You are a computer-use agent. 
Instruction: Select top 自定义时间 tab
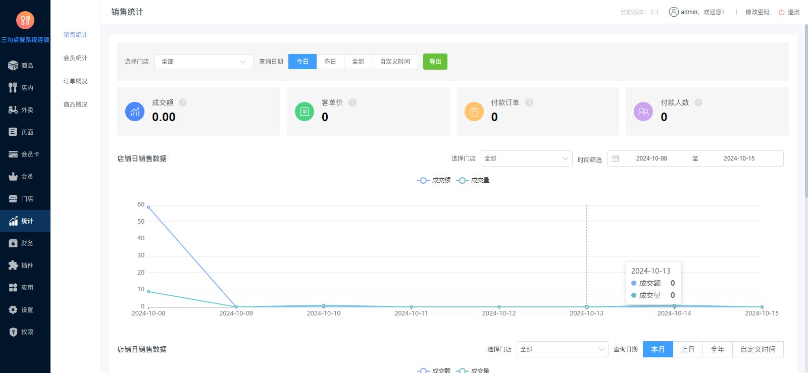coord(395,62)
